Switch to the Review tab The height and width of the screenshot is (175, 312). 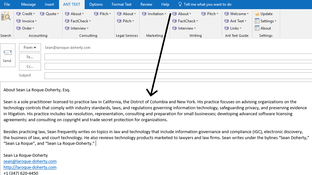click(146, 4)
